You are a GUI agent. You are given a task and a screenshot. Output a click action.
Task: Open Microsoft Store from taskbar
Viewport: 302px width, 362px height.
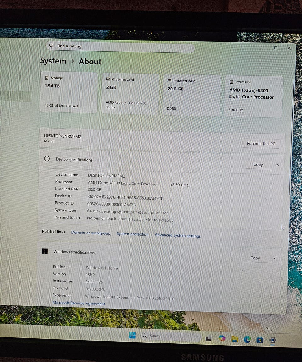(x=260, y=340)
